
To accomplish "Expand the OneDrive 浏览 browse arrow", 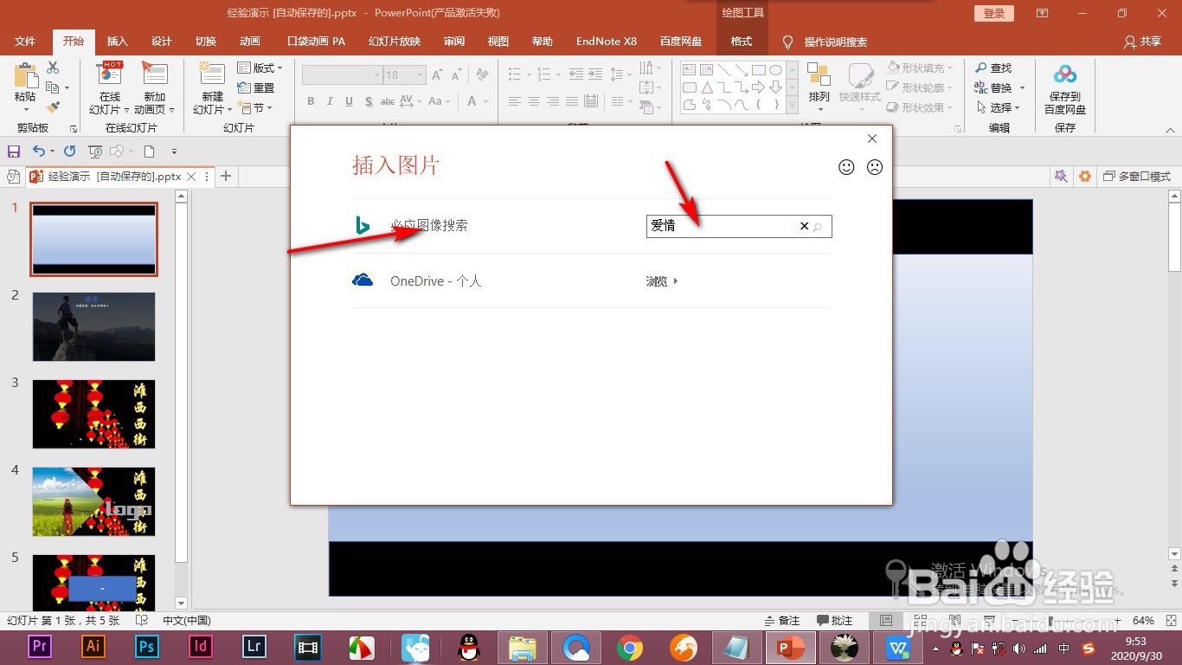I will coord(676,281).
